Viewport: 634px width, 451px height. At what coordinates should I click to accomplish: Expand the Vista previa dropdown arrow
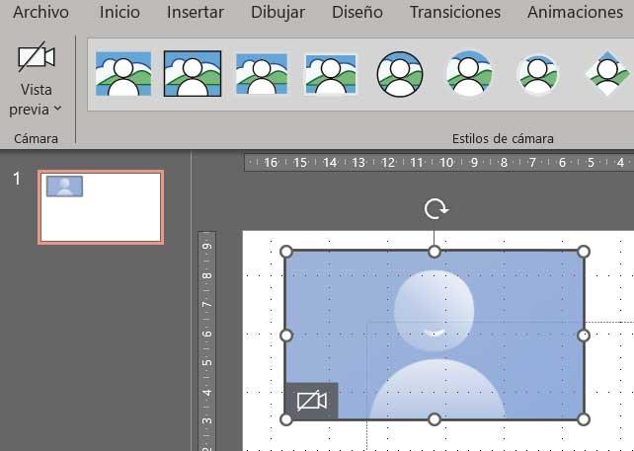pos(58,109)
